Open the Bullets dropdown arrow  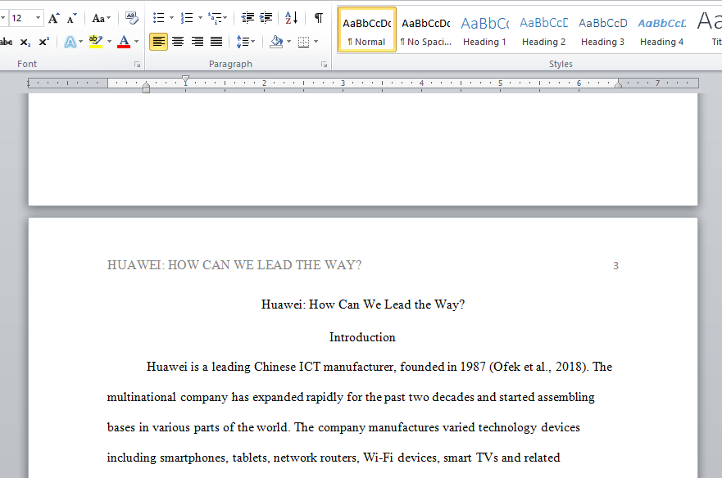(172, 18)
